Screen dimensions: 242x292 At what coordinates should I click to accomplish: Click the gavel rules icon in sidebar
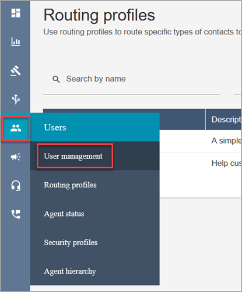(x=16, y=71)
